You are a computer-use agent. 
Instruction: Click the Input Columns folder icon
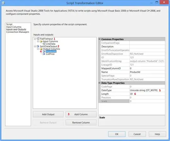[x=41, y=41]
